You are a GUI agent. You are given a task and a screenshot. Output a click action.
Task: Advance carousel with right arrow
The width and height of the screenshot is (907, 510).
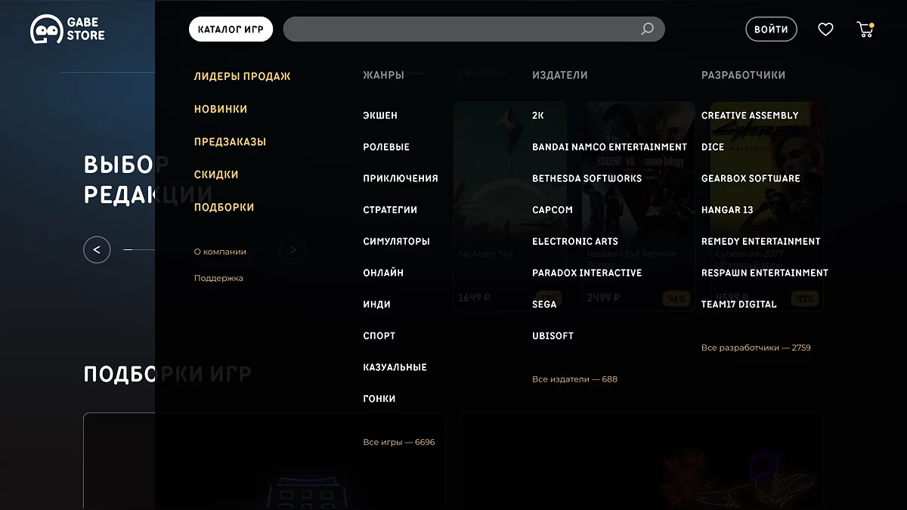point(293,249)
